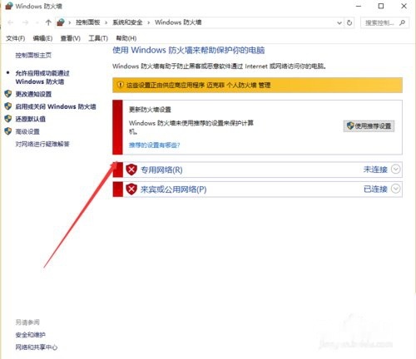Click the Windows 防火墙 title bar icon
Screen dimensions: 416x359
9,6
